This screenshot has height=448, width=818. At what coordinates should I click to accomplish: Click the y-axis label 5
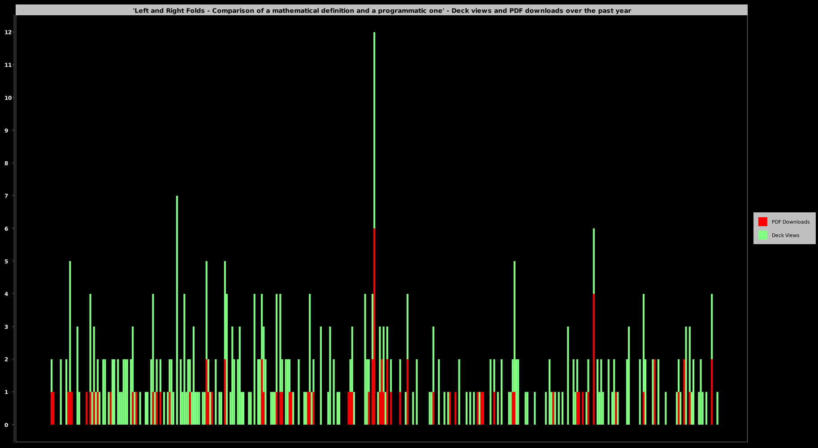click(6, 261)
